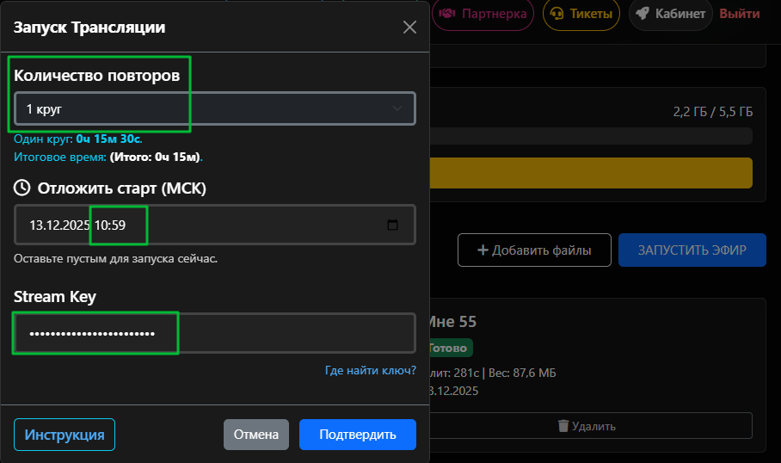This screenshot has height=463, width=781.
Task: Click the trash icon on Удалить
Action: pyautogui.click(x=563, y=426)
